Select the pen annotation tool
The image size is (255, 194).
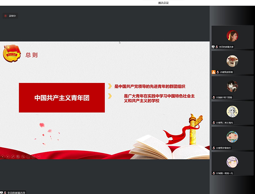[x=13, y=157]
